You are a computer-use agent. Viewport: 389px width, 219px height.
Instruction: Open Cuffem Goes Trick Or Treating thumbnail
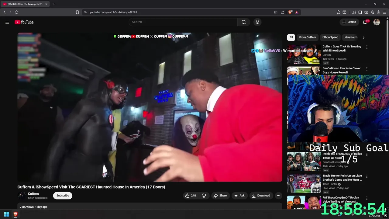304,54
